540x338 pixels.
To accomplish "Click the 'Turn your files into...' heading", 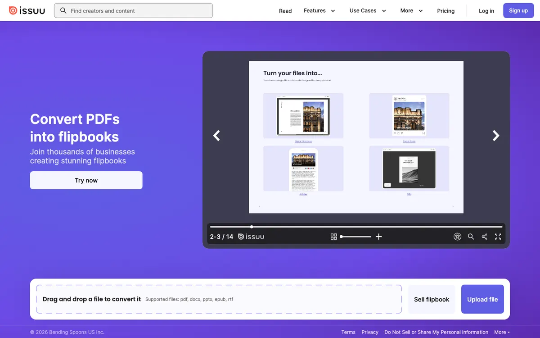I will pyautogui.click(x=292, y=73).
